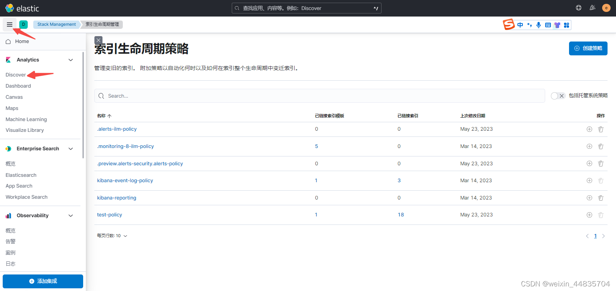The image size is (616, 291).
Task: Open Machine Learning
Action: click(x=26, y=120)
